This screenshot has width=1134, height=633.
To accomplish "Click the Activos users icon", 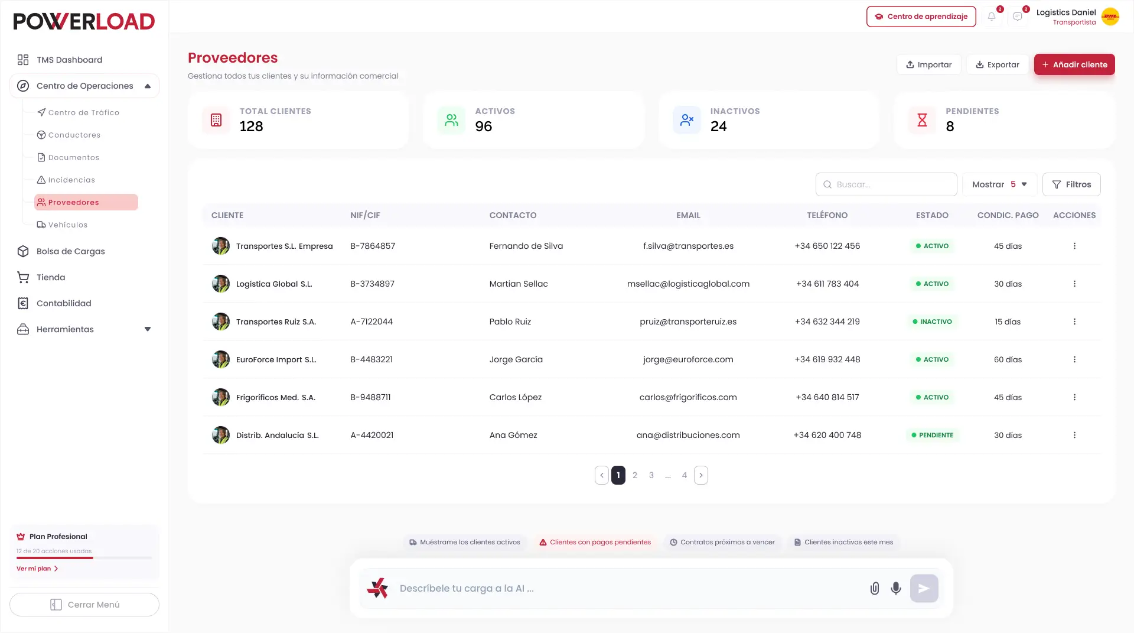I will 452,120.
